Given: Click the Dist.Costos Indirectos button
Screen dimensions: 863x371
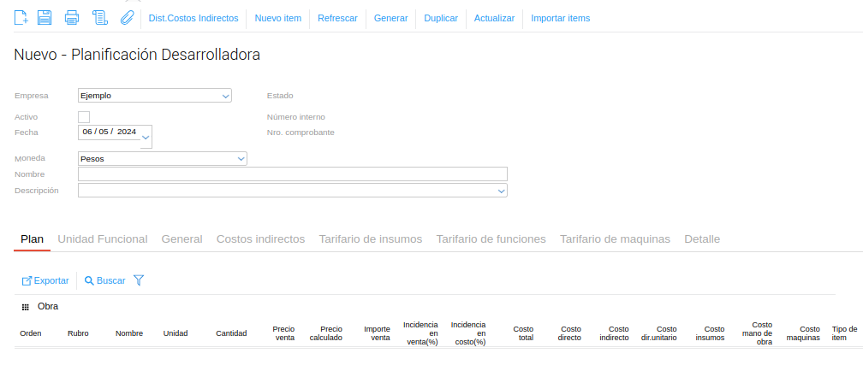Looking at the screenshot, I should click(x=193, y=18).
